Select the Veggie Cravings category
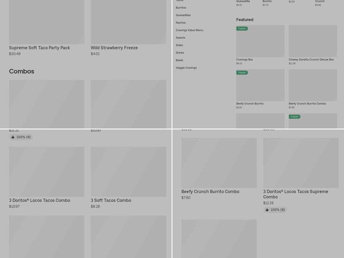 [x=186, y=68]
